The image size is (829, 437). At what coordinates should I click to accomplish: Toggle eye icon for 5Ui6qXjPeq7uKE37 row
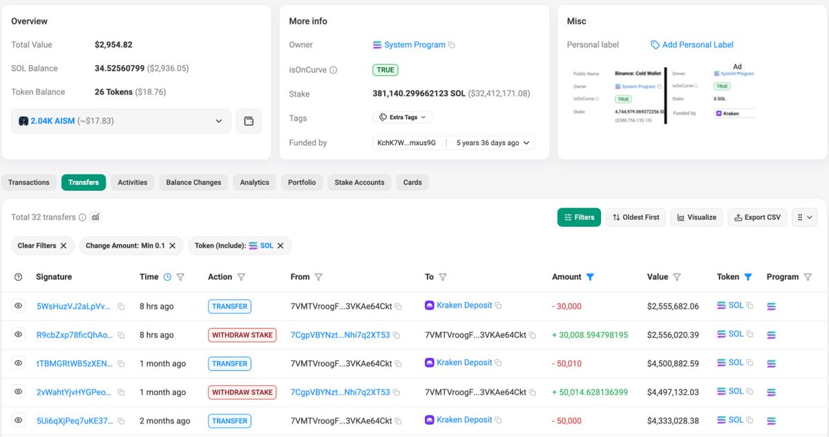(19, 420)
